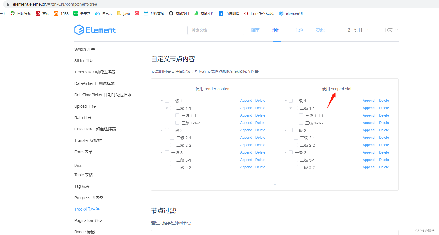This screenshot has height=235, width=439.
Task: Go to the 主题 nav tab
Action: tap(298, 30)
